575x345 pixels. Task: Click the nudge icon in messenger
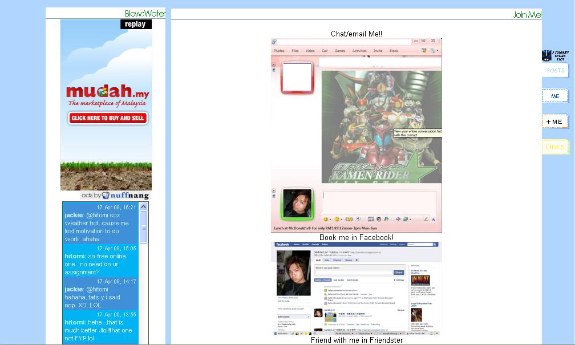(349, 219)
